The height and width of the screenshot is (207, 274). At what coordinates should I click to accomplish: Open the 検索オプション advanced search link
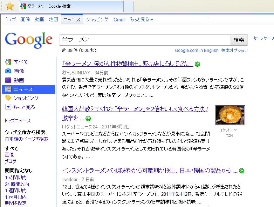tap(234, 51)
